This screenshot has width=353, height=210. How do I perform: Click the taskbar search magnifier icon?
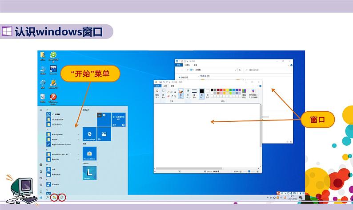[48, 198]
